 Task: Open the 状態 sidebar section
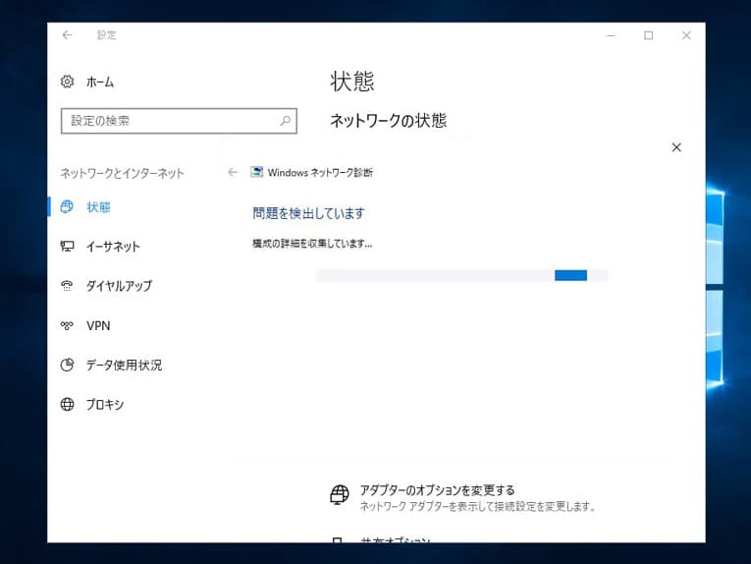(x=98, y=207)
